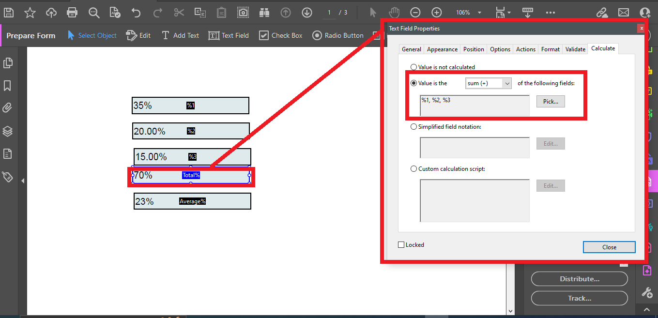Add a Check Box field
This screenshot has width=658, height=318.
click(280, 35)
